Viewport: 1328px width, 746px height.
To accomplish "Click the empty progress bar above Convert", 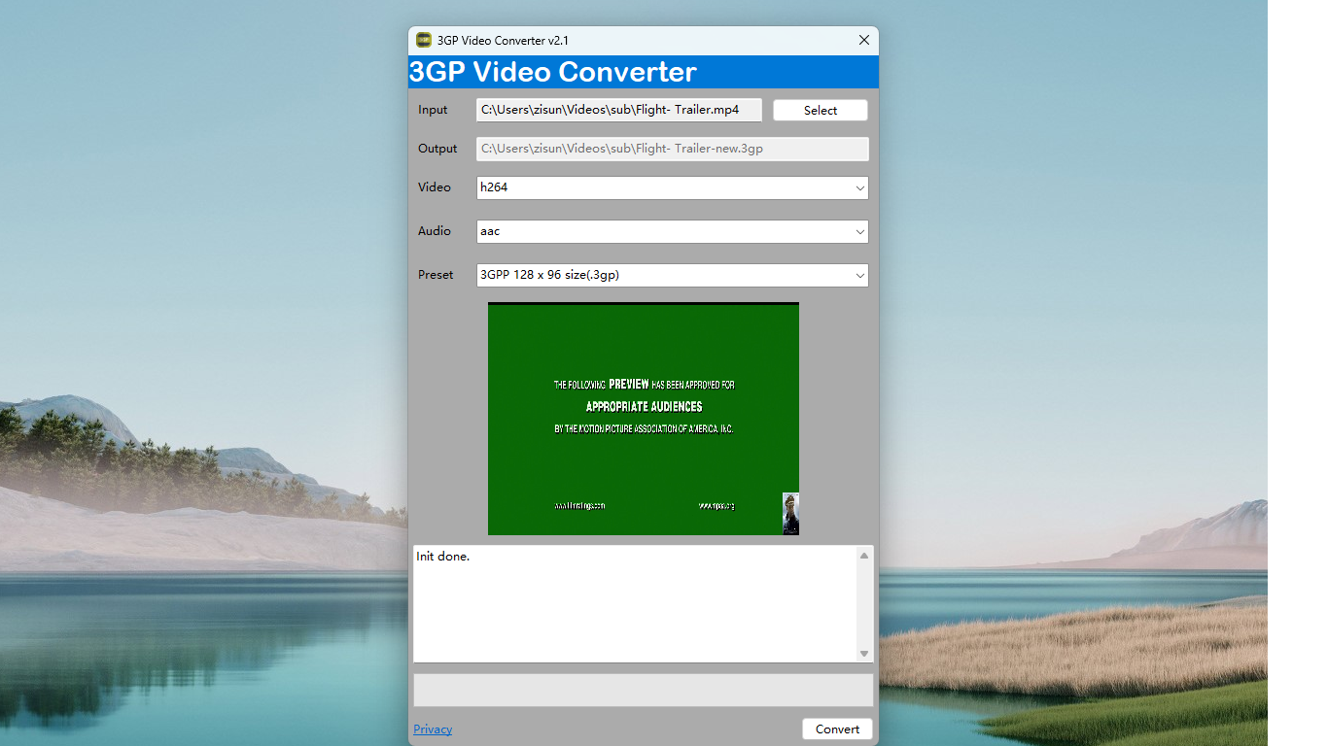I will point(644,690).
